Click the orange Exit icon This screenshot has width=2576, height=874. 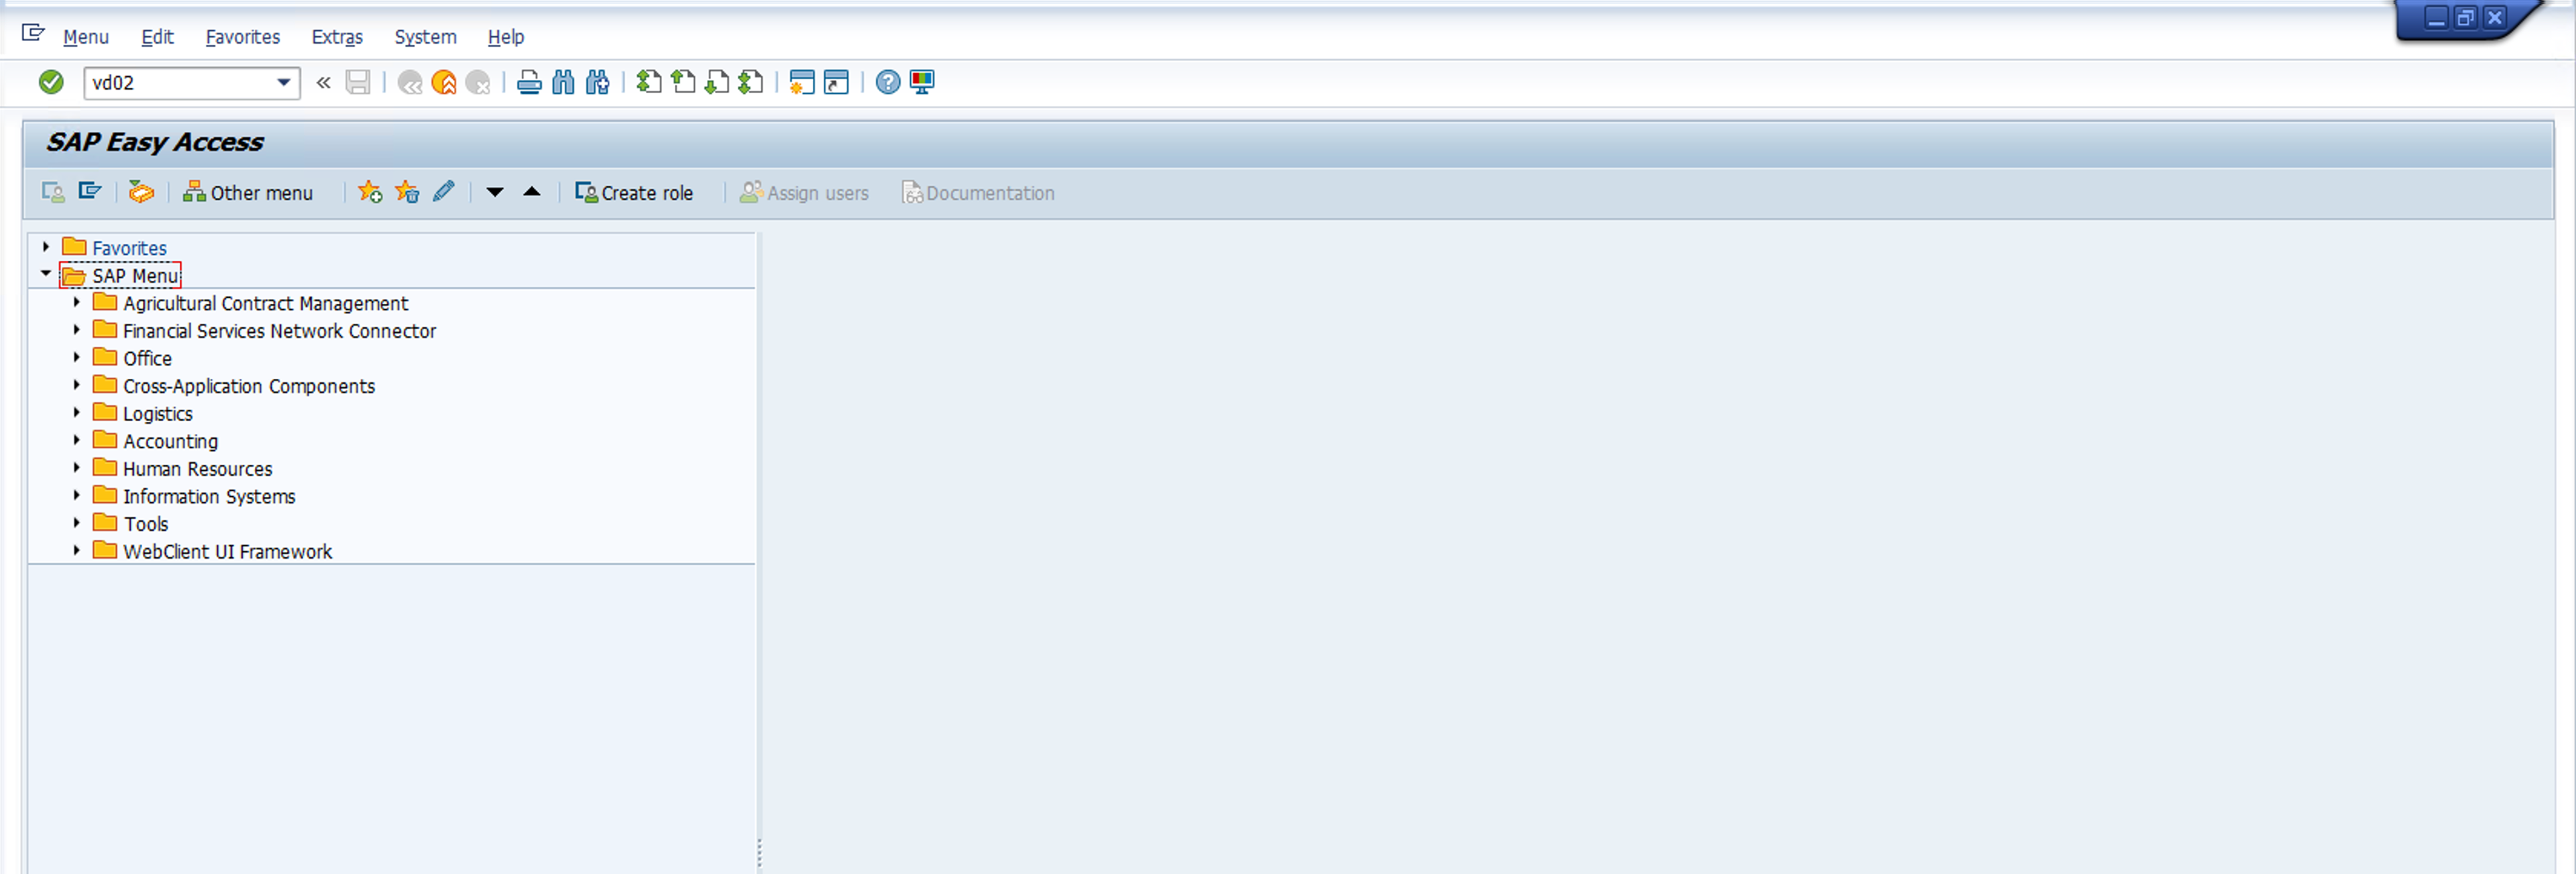pyautogui.click(x=444, y=82)
